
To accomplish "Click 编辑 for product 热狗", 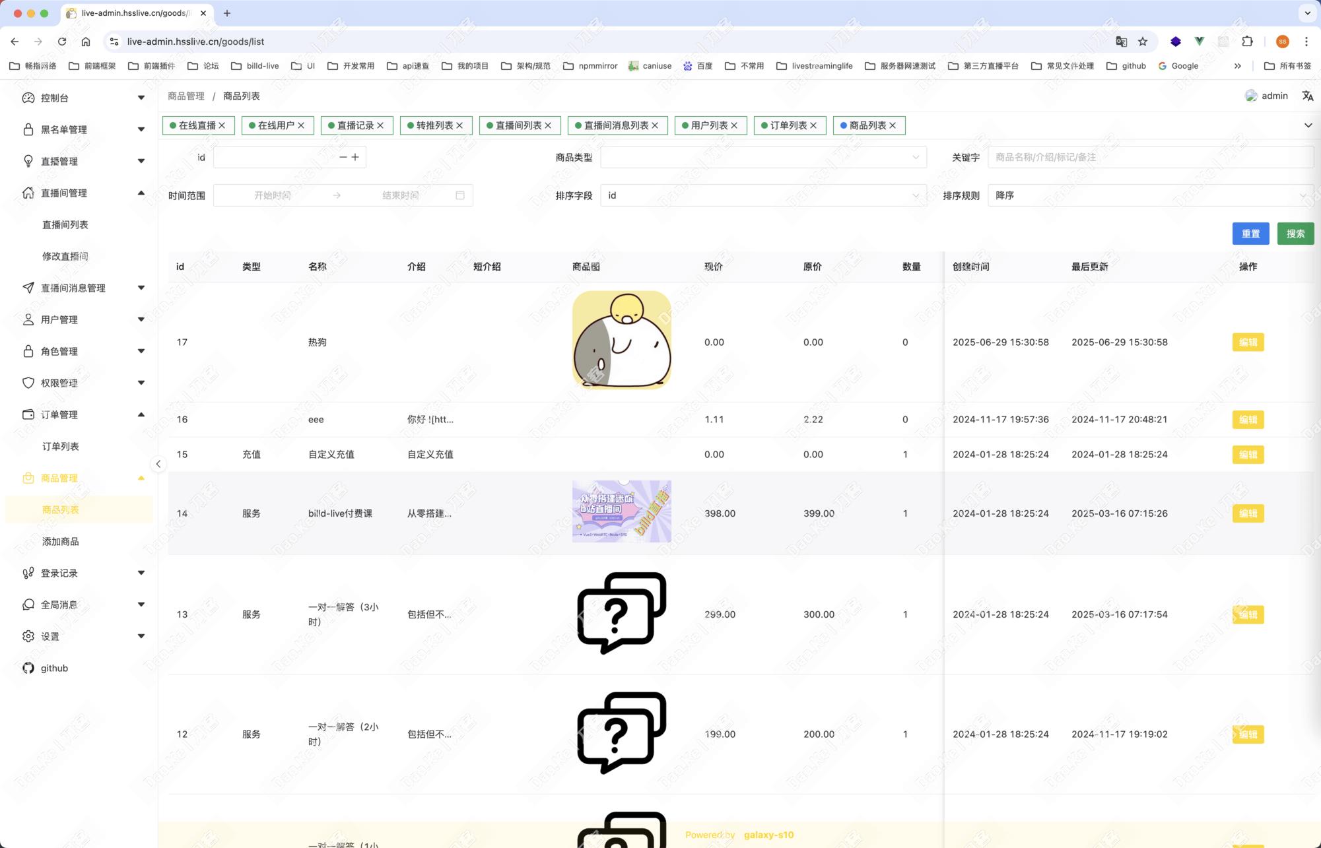I will click(x=1248, y=342).
